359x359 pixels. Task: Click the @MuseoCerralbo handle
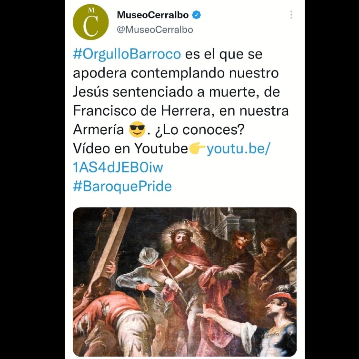(155, 30)
